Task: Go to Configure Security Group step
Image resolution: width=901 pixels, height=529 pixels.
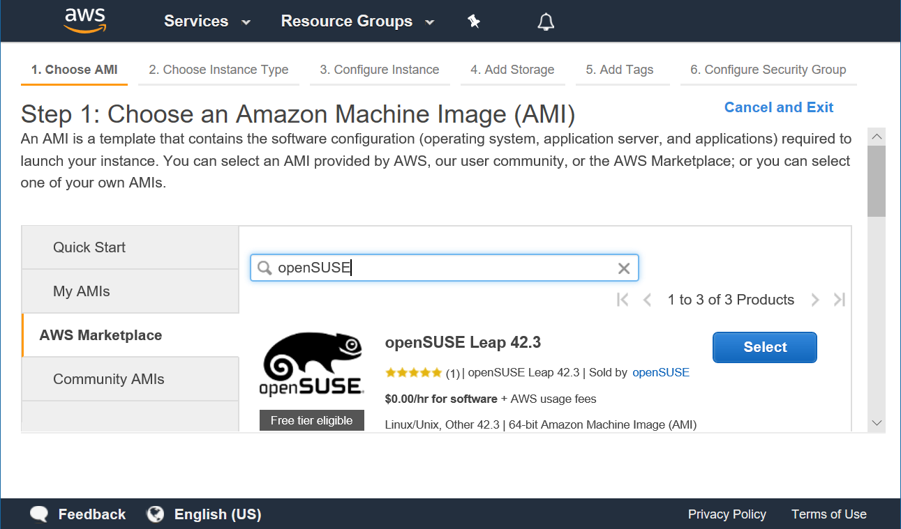Action: point(768,70)
